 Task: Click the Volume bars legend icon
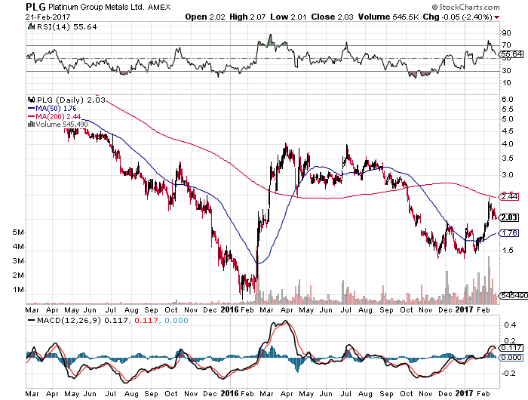32,124
